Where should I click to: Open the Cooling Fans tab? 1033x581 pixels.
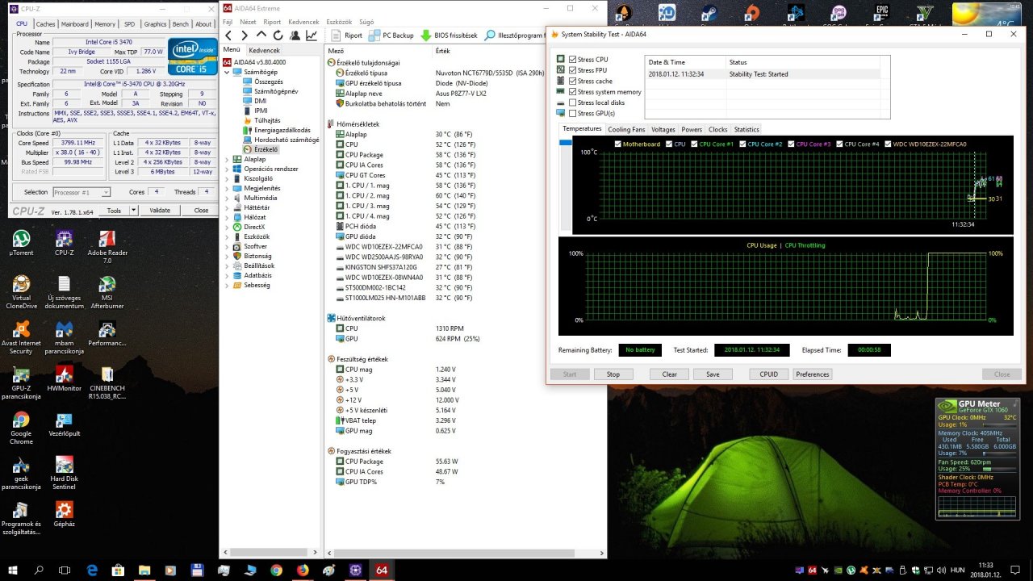(626, 129)
